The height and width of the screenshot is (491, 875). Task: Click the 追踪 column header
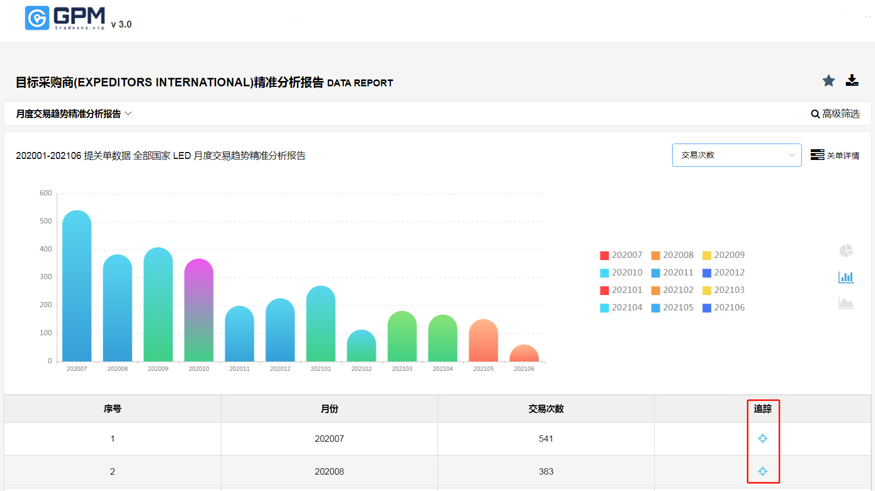pos(763,409)
